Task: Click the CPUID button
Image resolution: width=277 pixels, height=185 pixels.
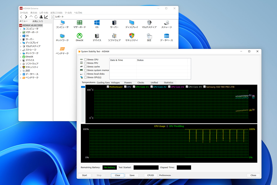Action: pyautogui.click(x=150, y=175)
